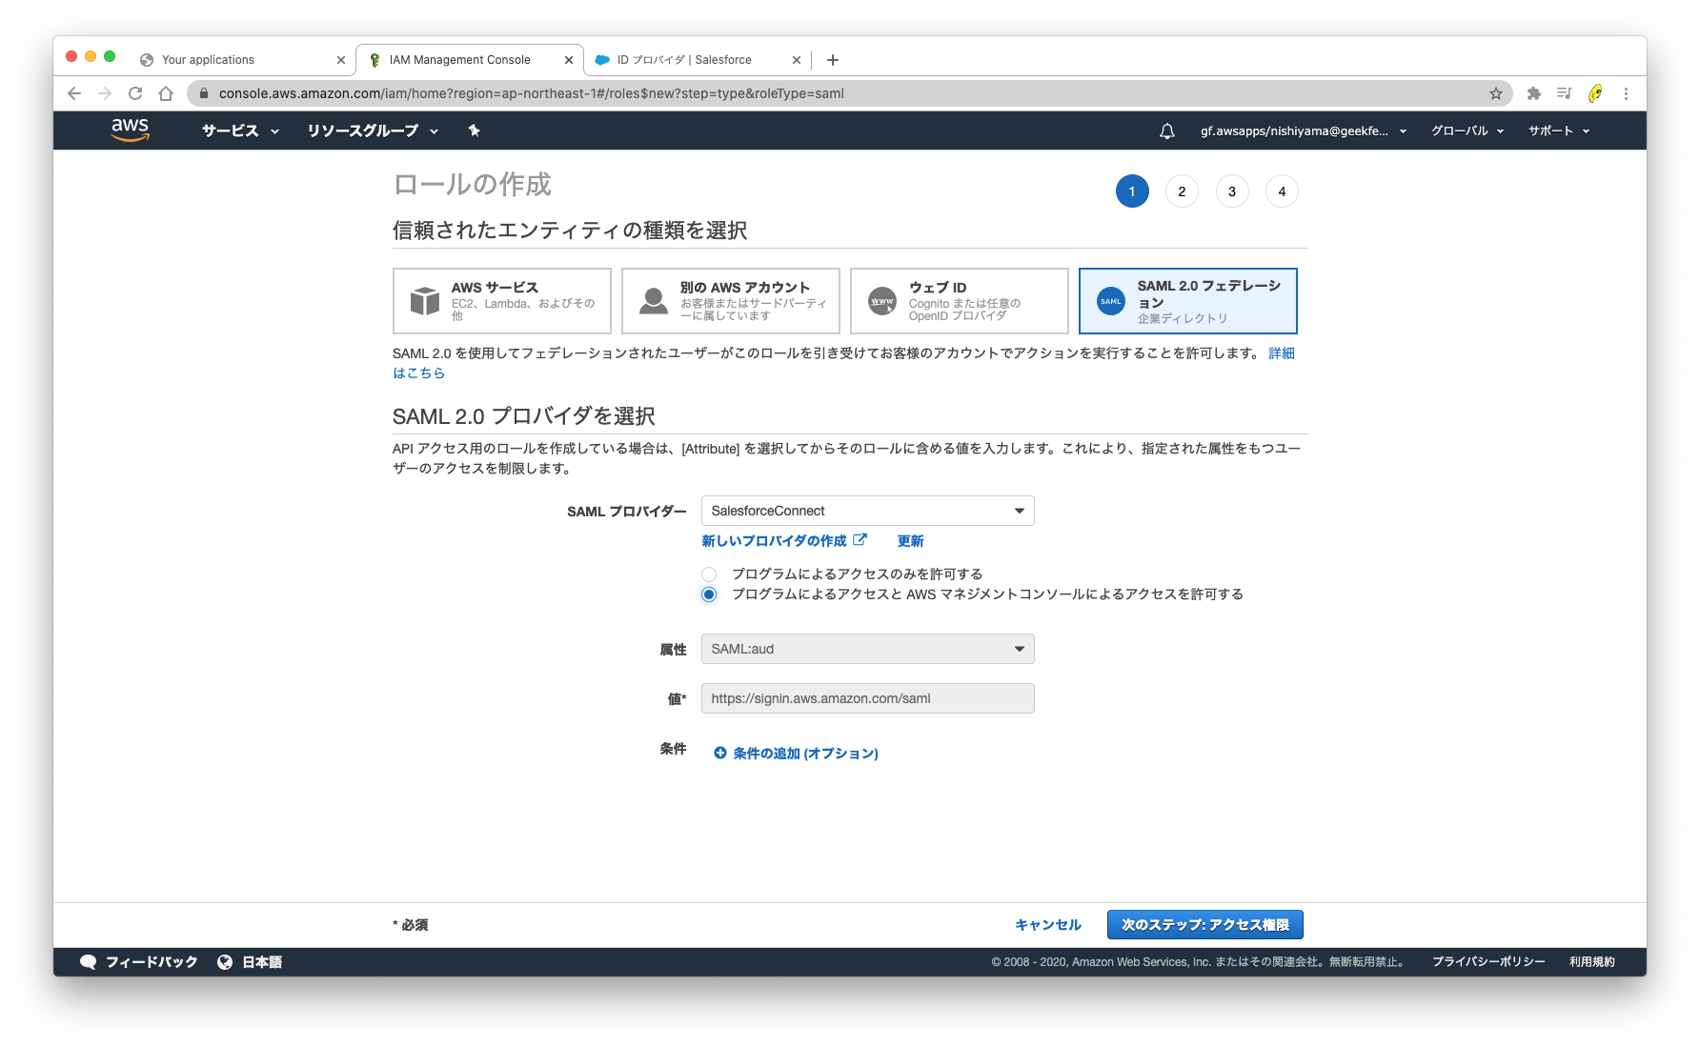Click the キャンセル link
This screenshot has height=1047, width=1700.
point(1048,924)
